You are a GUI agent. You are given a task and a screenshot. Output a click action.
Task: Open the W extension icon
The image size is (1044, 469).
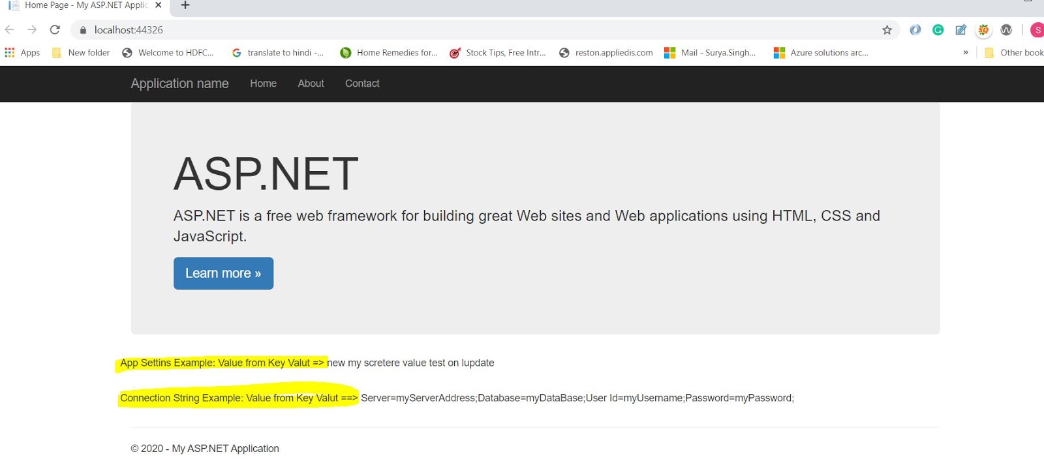[x=1006, y=30]
